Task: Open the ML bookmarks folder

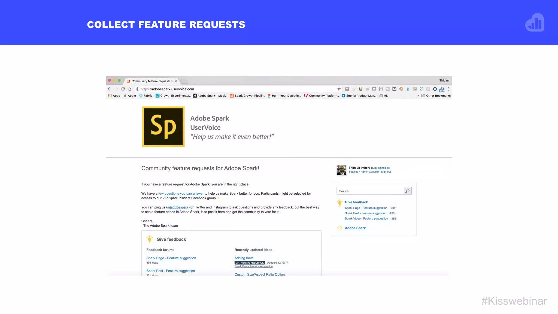Action: click(x=383, y=96)
